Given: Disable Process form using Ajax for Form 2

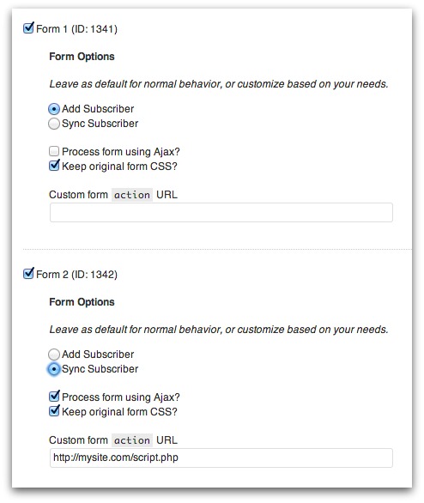Looking at the screenshot, I should (x=54, y=397).
